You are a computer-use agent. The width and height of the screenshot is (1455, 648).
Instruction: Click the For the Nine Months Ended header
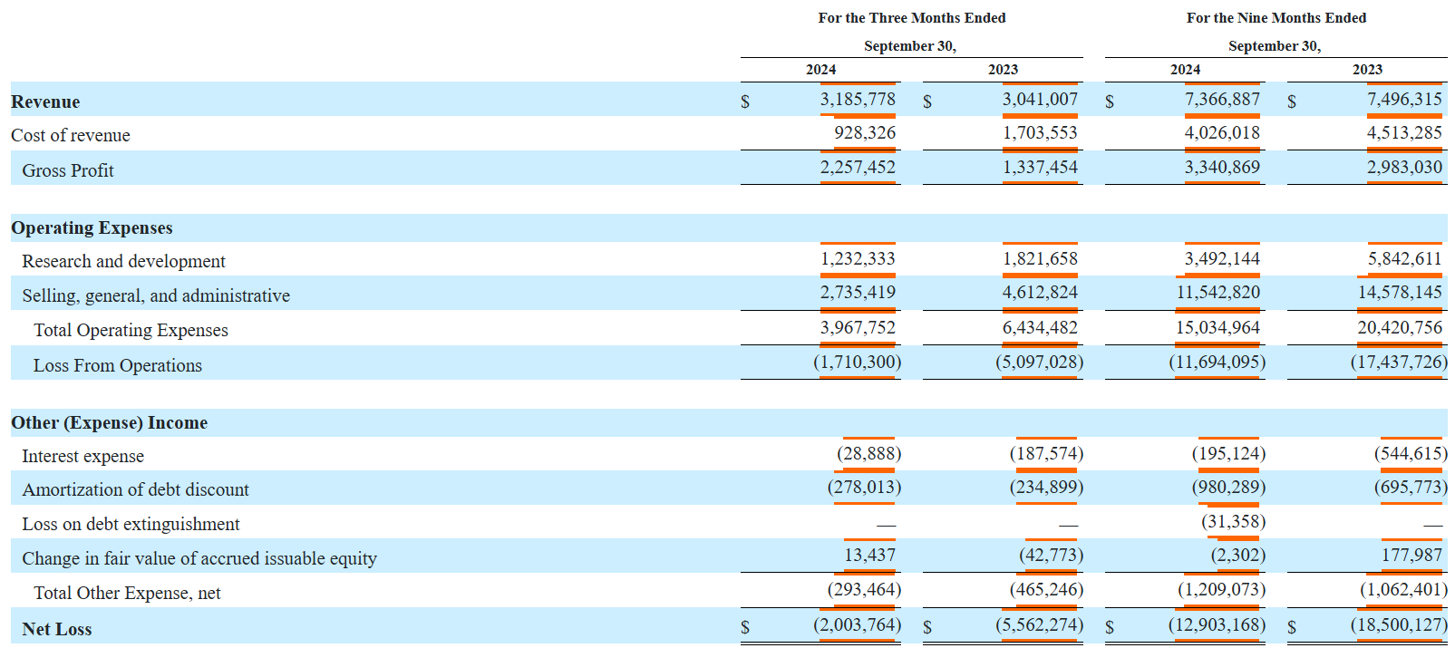click(1276, 18)
